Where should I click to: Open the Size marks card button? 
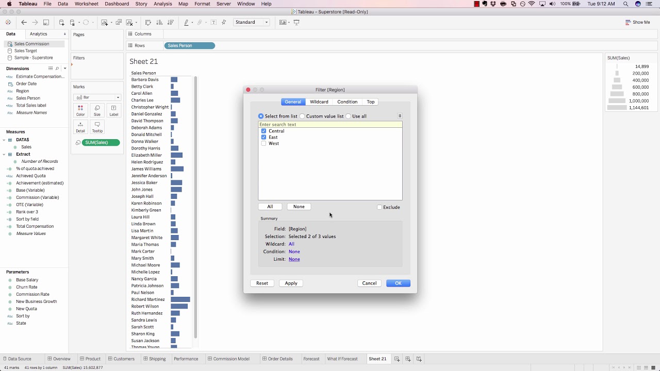(97, 111)
